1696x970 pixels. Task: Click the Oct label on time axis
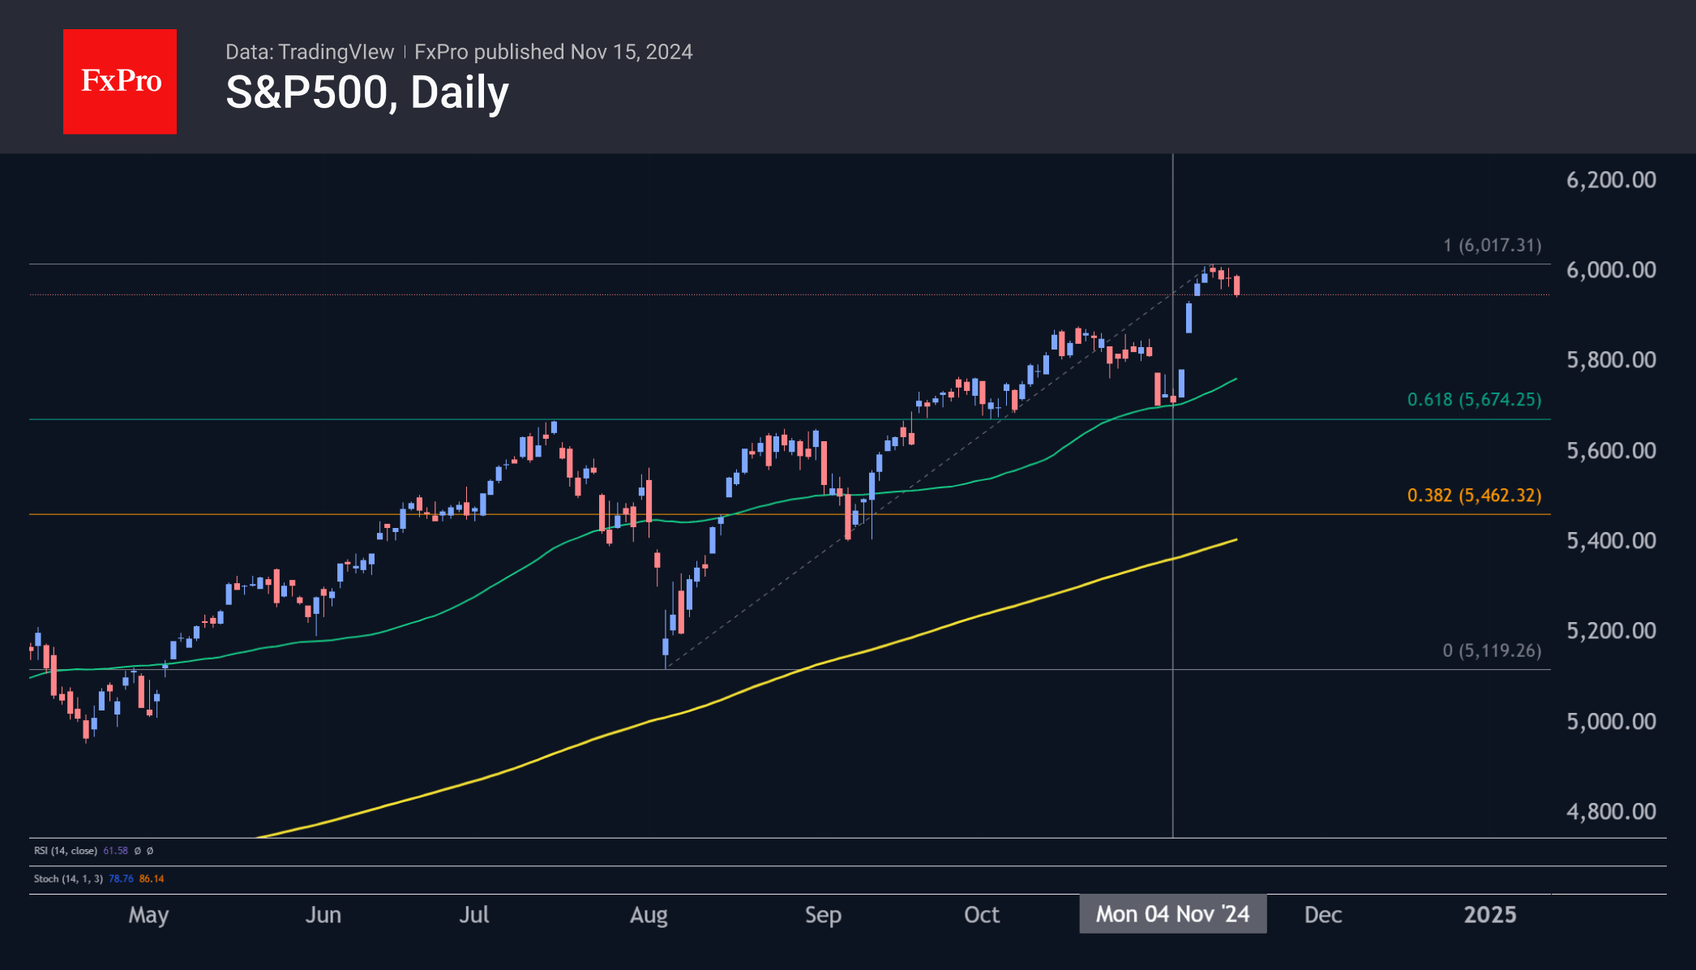tap(982, 915)
